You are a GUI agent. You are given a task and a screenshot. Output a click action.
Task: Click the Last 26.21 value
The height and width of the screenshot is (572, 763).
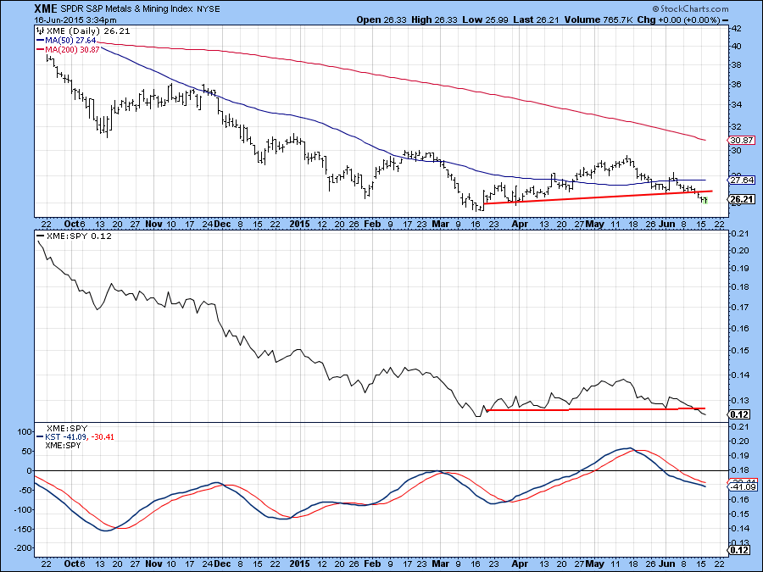point(537,20)
